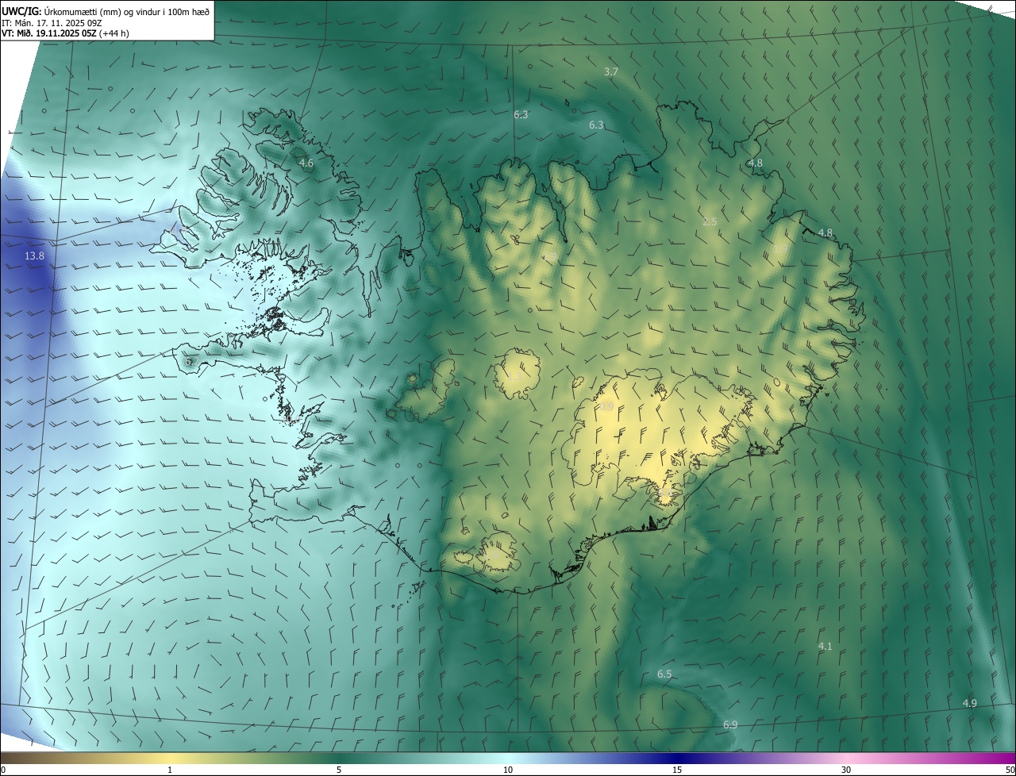This screenshot has height=776, width=1016.
Task: Click the '10' tick on the color scale
Action: [x=508, y=770]
